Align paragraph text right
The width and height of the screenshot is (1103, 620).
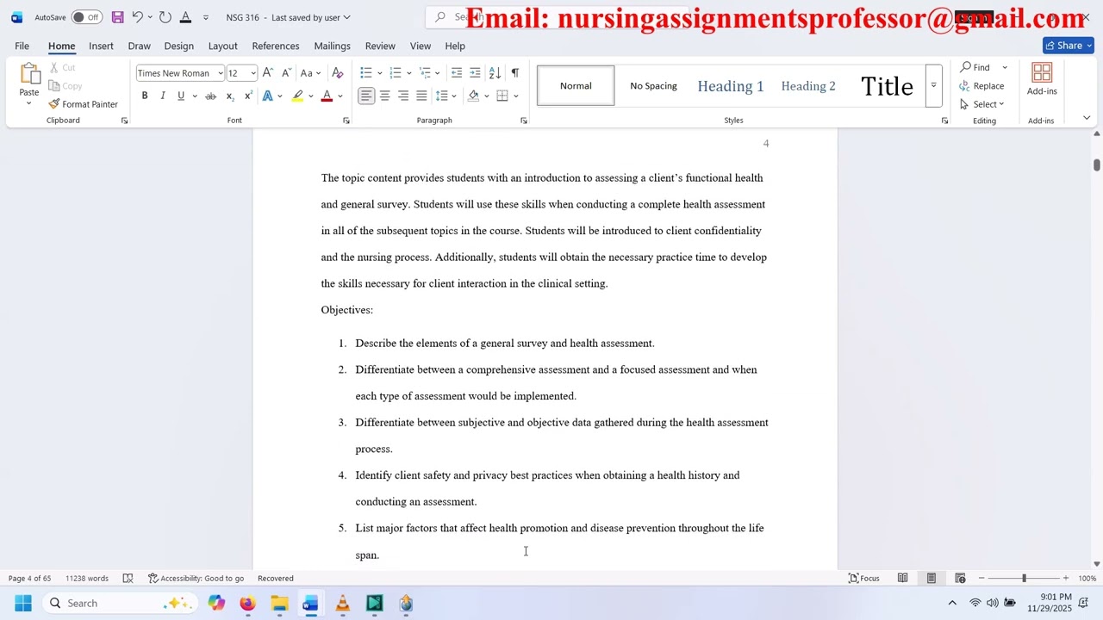(x=402, y=96)
